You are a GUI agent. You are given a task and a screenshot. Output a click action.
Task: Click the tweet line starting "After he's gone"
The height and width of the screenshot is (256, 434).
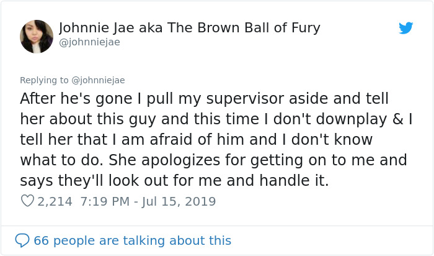tap(204, 99)
